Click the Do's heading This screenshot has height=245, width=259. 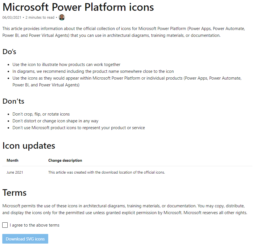pyautogui.click(x=9, y=52)
